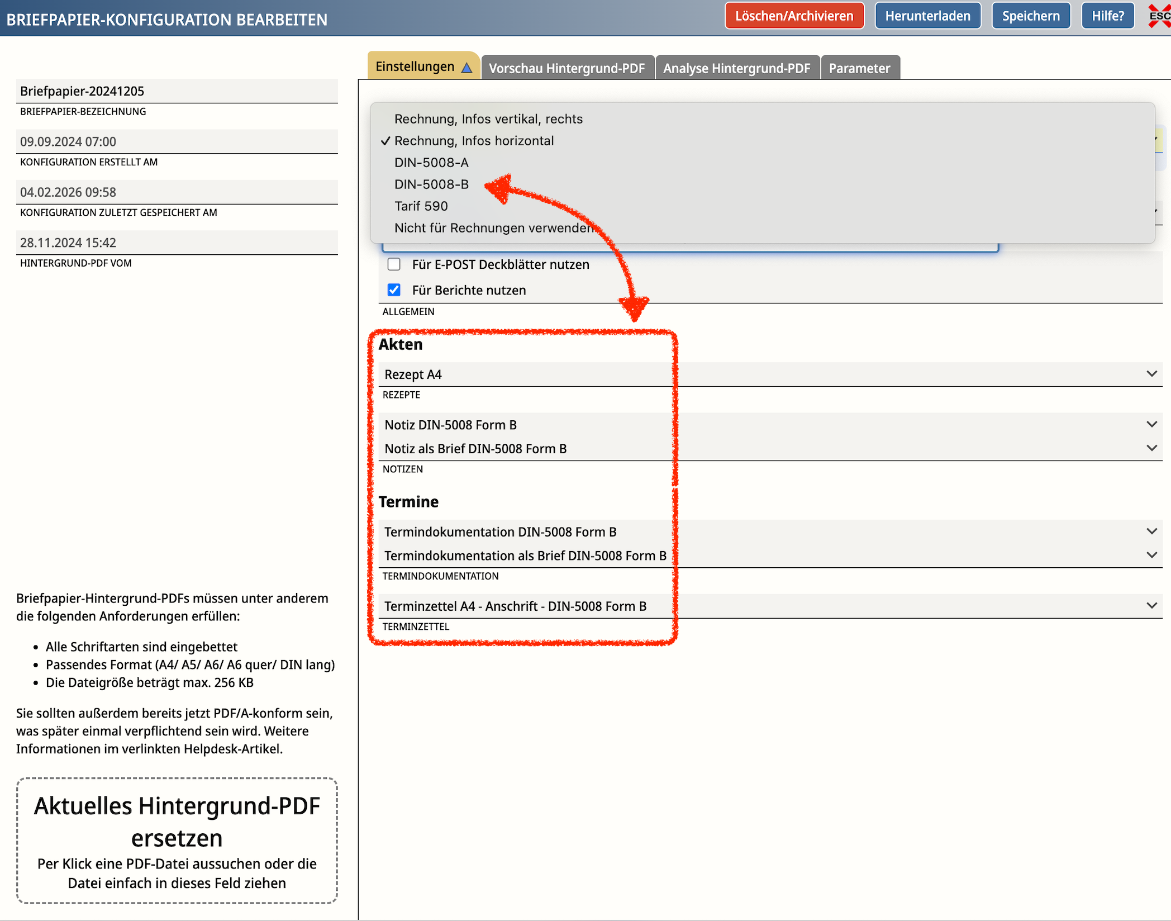Expand the Rezept A4 dropdown chevron
The image size is (1171, 921).
tap(1151, 374)
